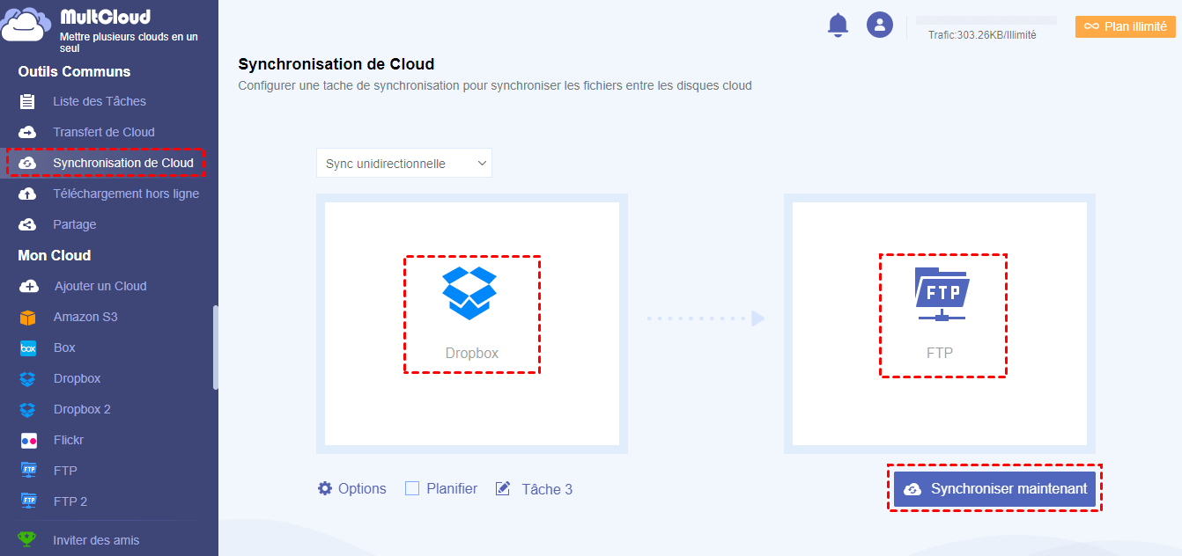Open Inviter des amis link
This screenshot has width=1182, height=556.
click(96, 540)
